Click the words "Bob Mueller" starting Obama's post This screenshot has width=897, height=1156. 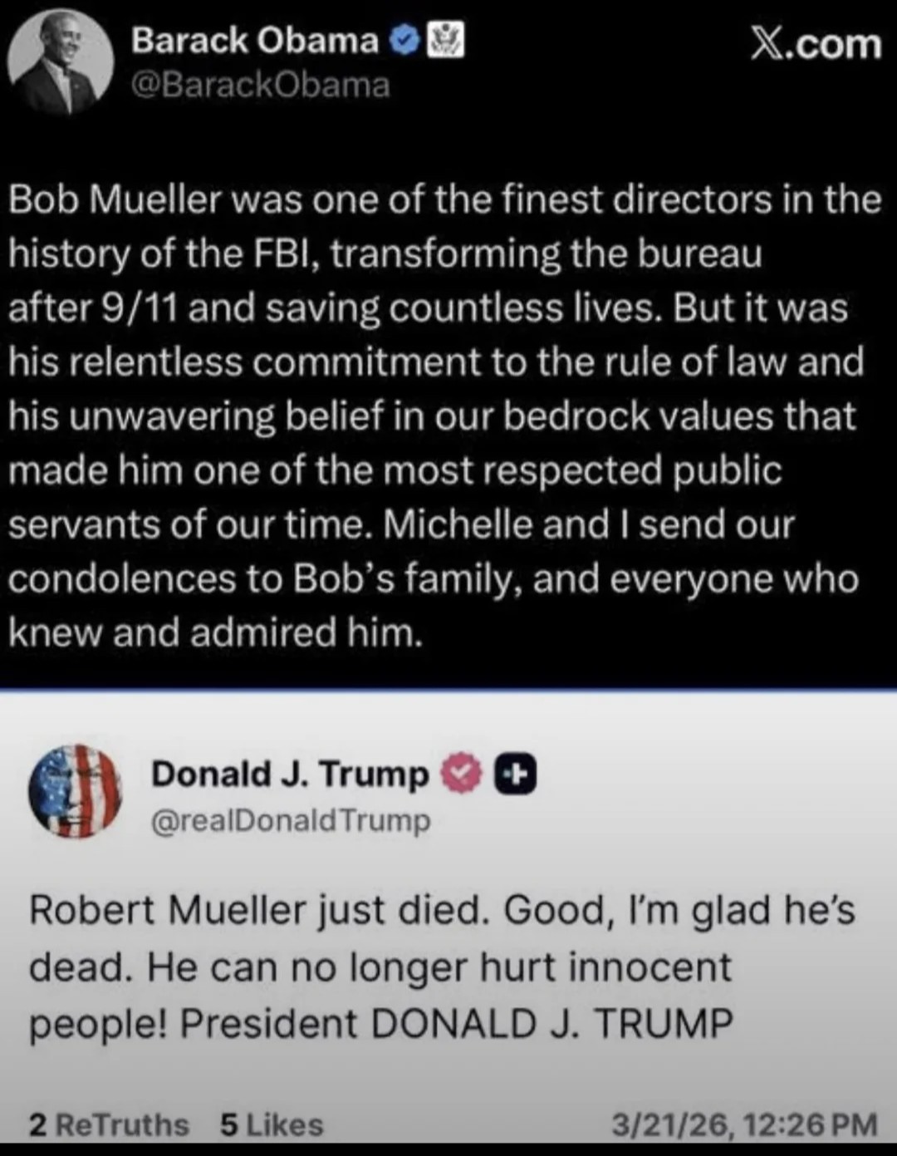pos(115,200)
